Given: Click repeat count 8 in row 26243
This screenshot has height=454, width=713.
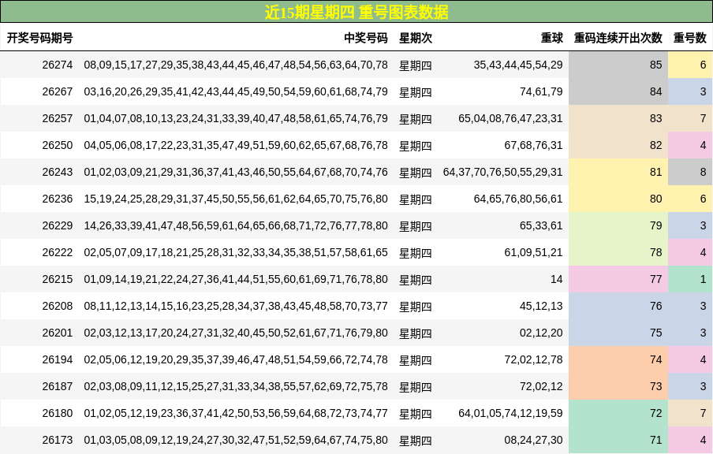Looking at the screenshot, I should (690, 173).
